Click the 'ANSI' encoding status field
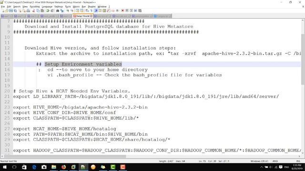This screenshot has width=305, height=171. tap(275, 161)
